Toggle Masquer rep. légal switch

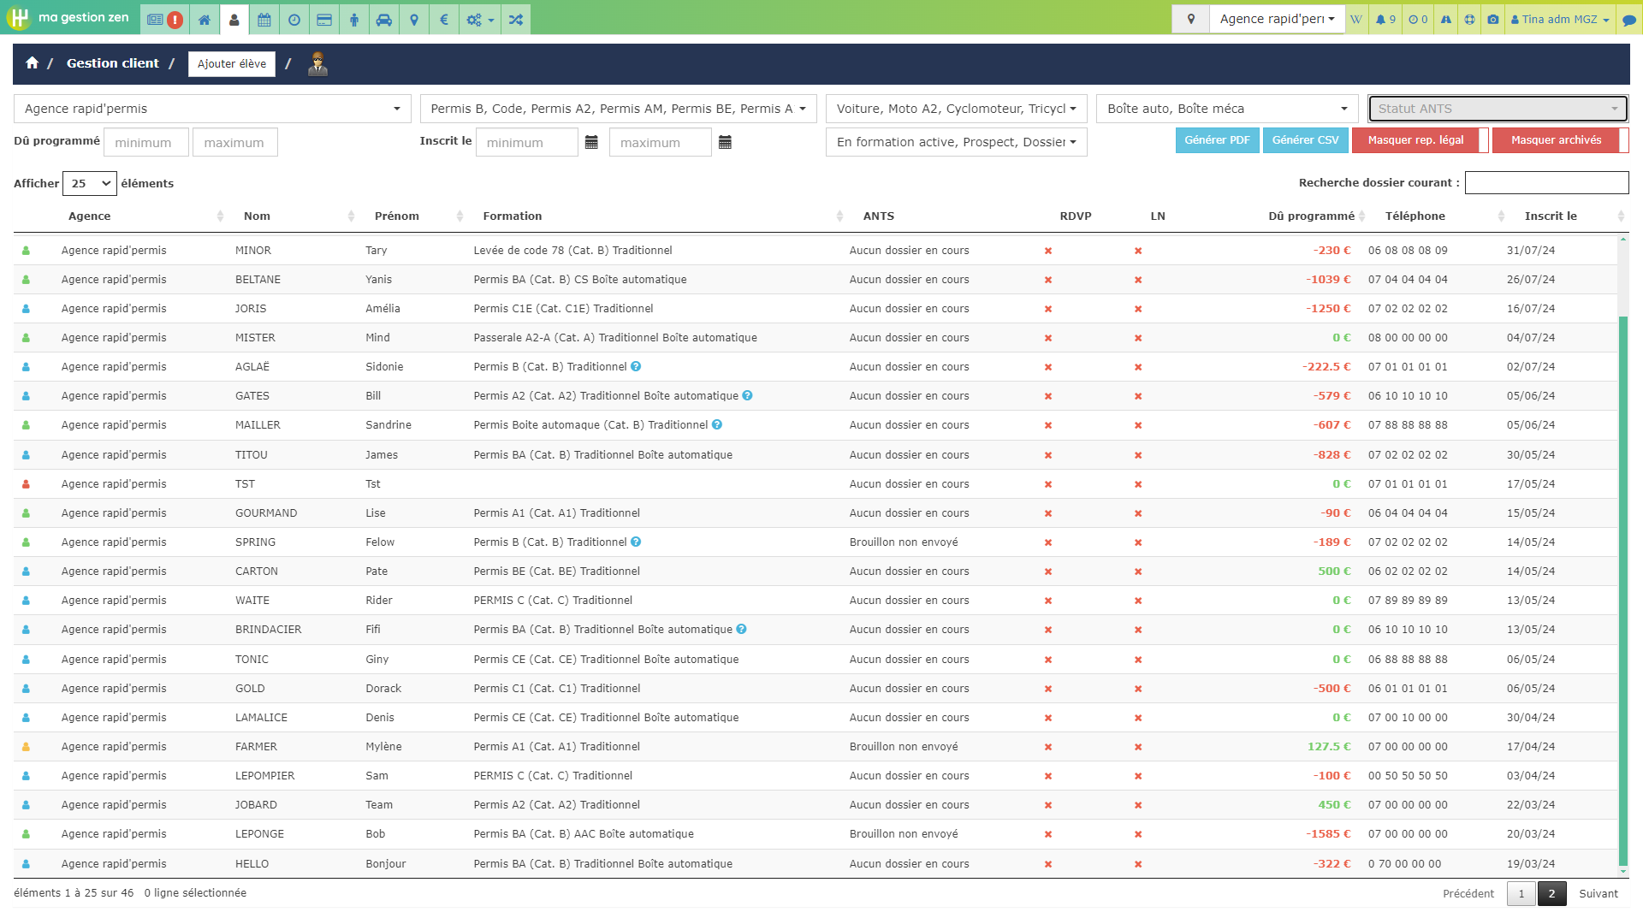tap(1421, 140)
